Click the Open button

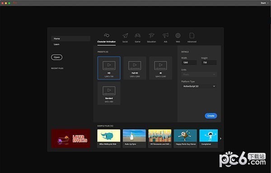tap(57, 57)
